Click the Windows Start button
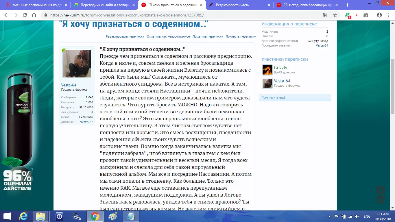 coord(7,216)
